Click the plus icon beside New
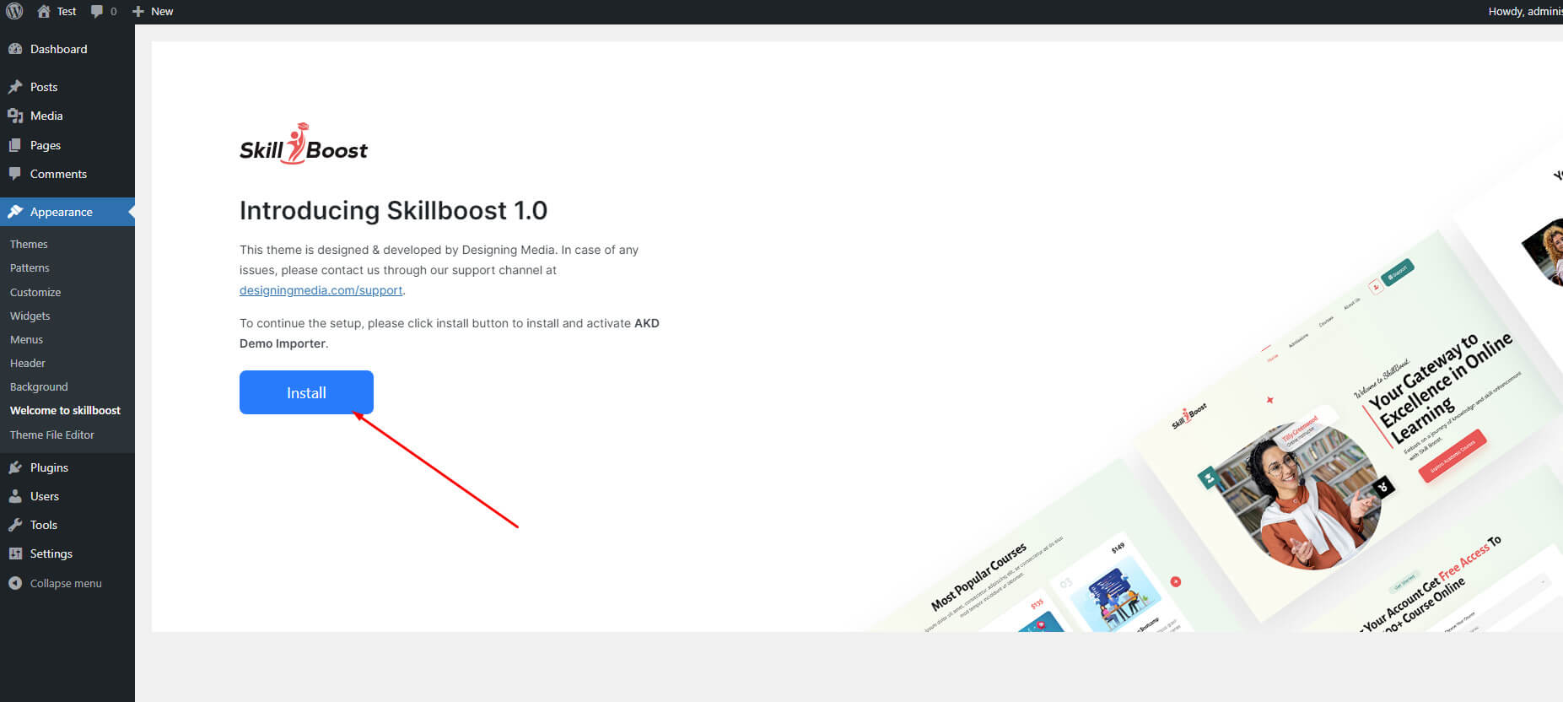The image size is (1563, 702). (x=138, y=12)
